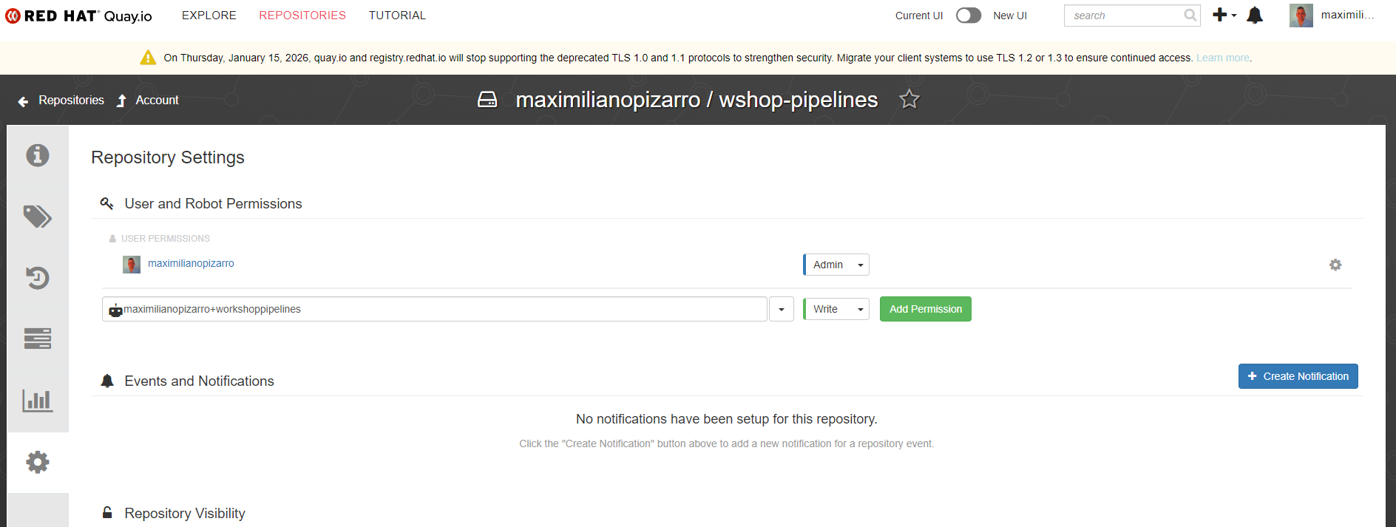Go to the EXPLORE menu
The height and width of the screenshot is (527, 1396).
pyautogui.click(x=209, y=16)
